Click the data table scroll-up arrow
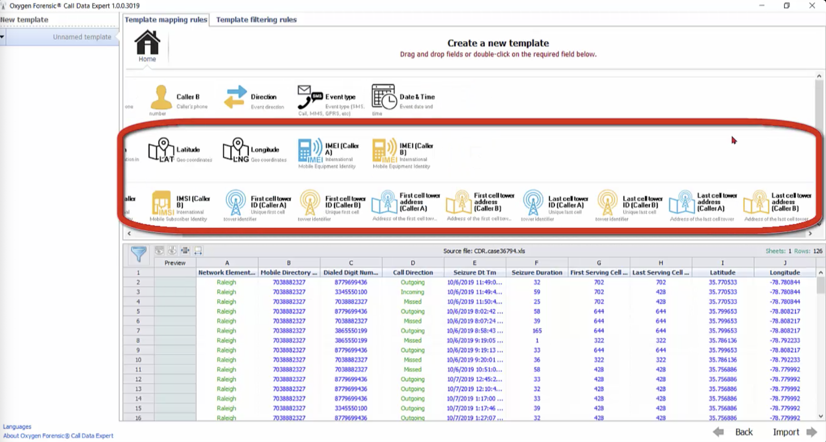Image resolution: width=826 pixels, height=442 pixels. pos(820,272)
